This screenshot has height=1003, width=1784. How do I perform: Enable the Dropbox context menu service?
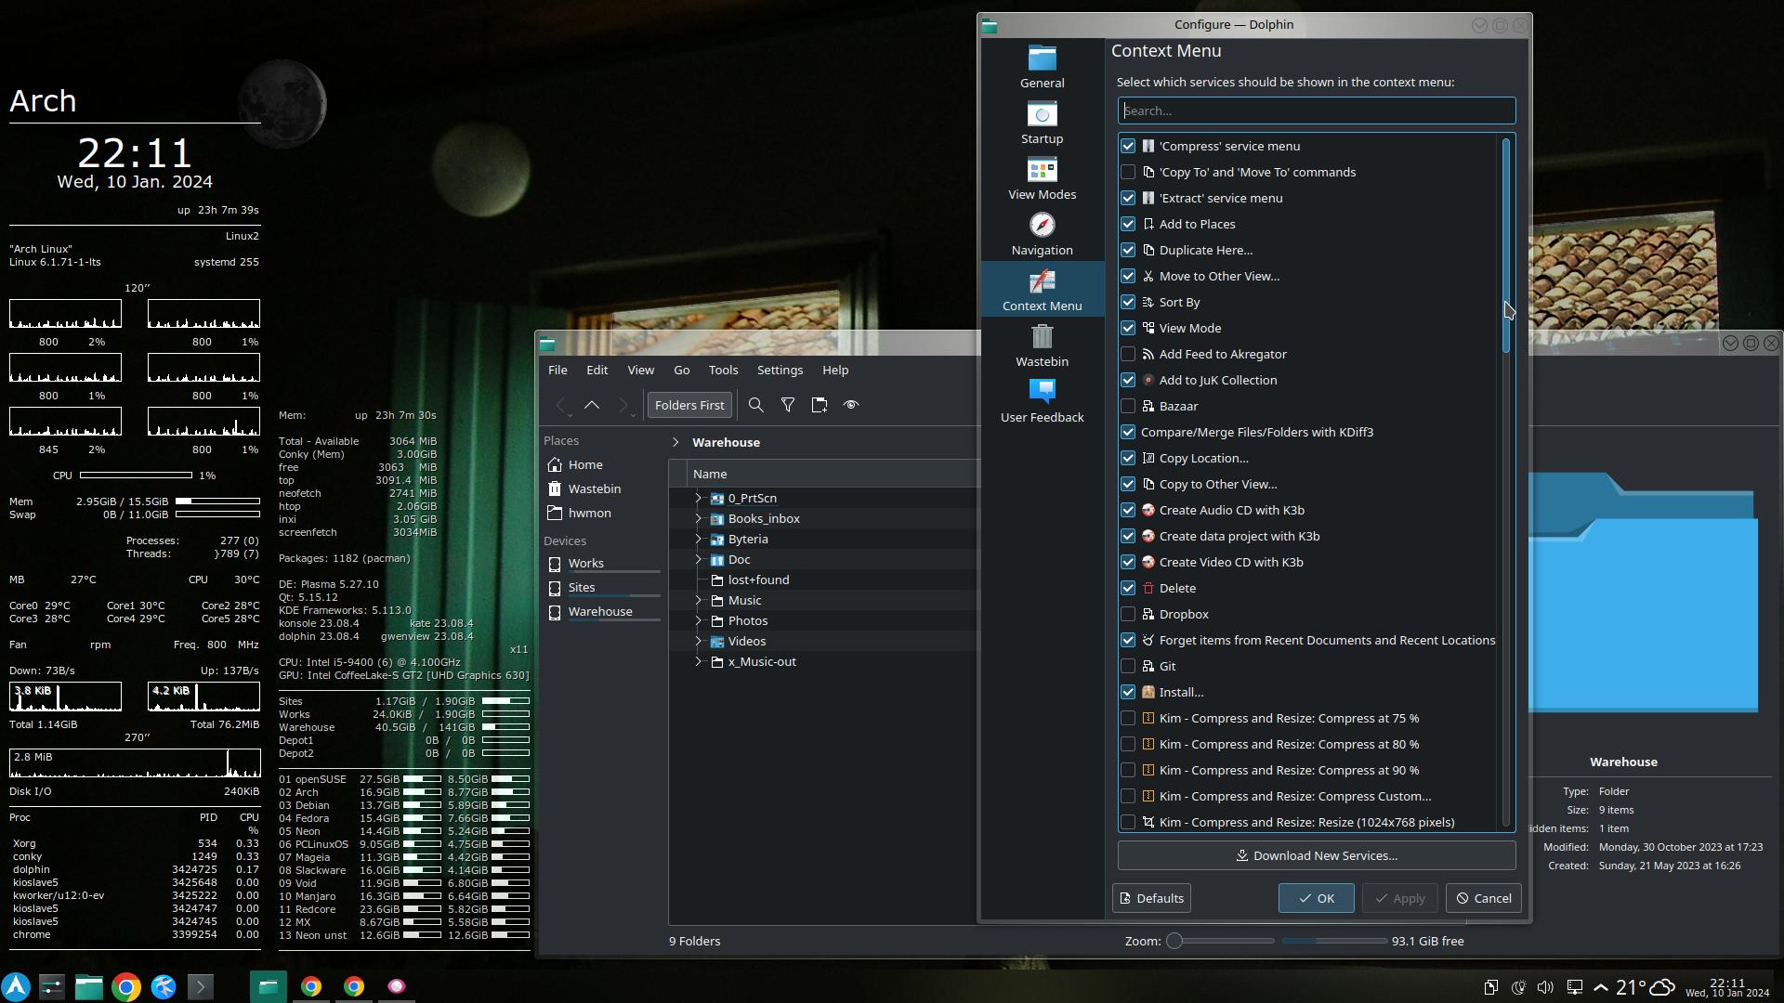click(x=1128, y=614)
